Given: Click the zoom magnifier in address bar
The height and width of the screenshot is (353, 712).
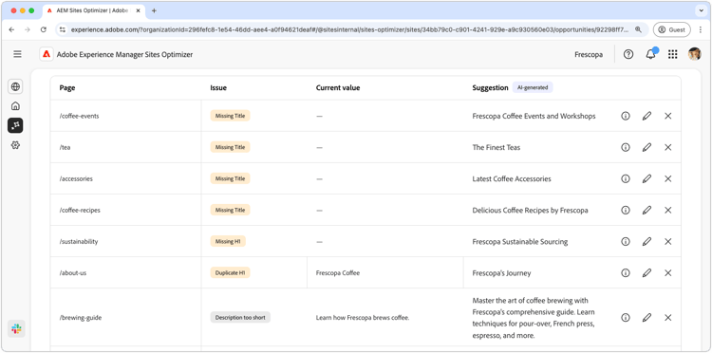Looking at the screenshot, I should pos(639,29).
